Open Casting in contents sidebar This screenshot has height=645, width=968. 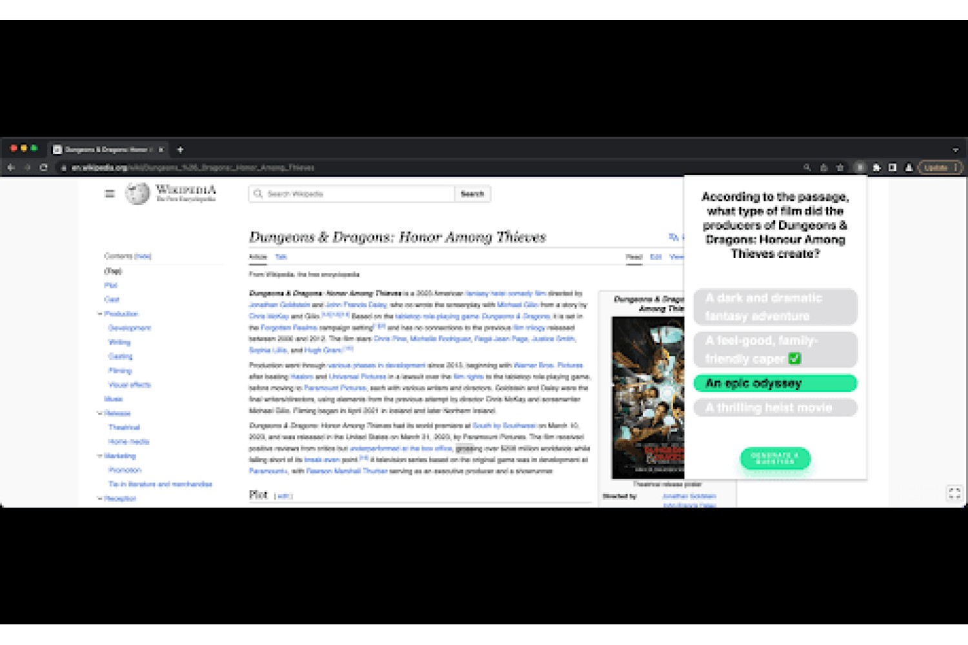click(120, 356)
